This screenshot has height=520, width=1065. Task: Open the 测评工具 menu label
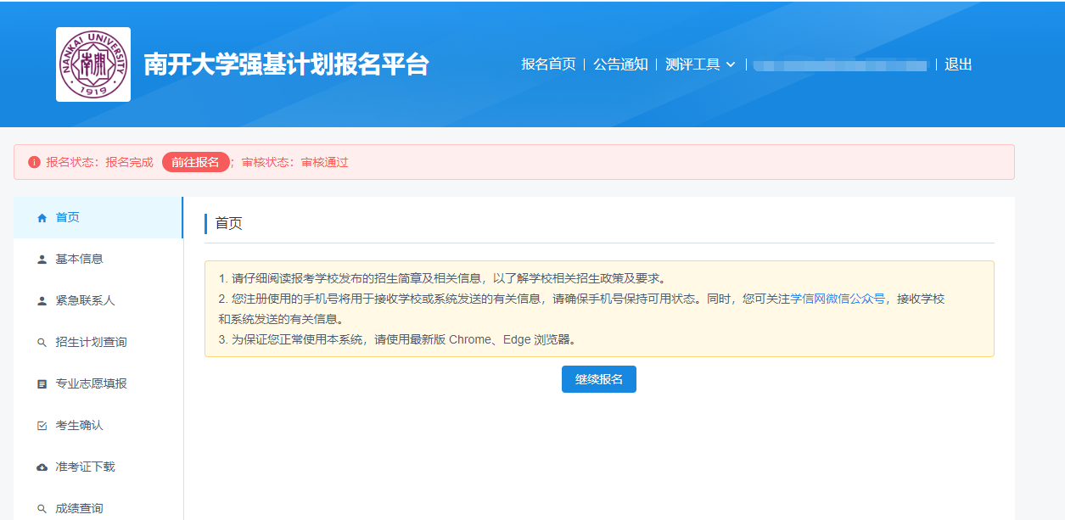(x=692, y=64)
